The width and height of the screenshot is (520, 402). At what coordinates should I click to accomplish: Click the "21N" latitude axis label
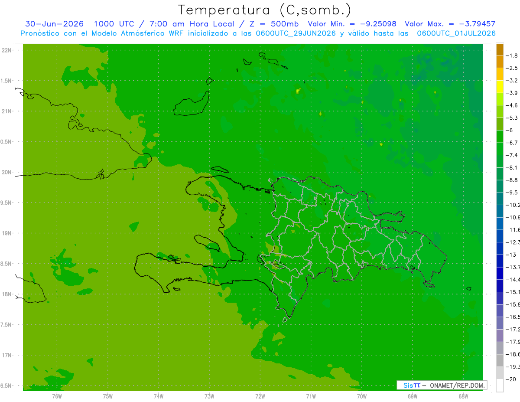pos(7,111)
